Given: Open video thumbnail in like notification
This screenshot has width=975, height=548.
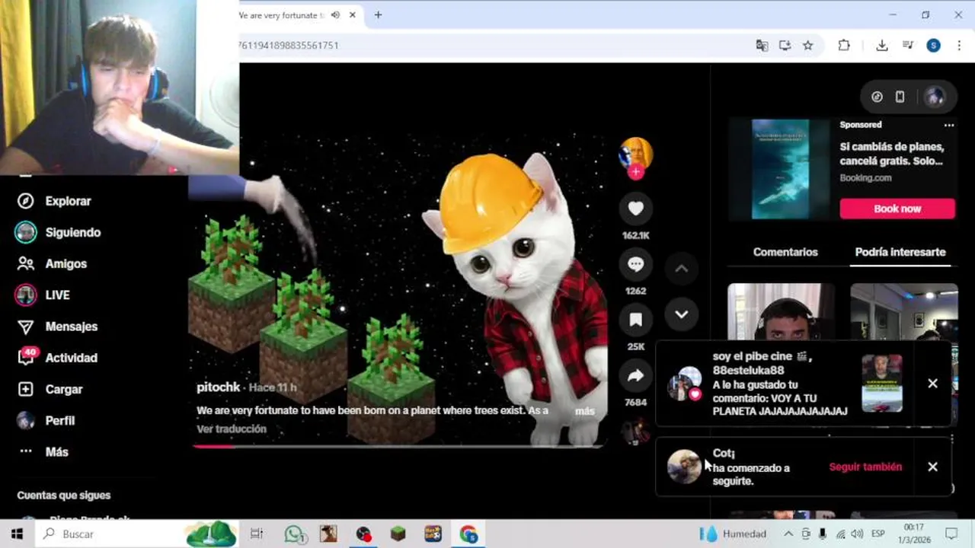Looking at the screenshot, I should (x=882, y=384).
